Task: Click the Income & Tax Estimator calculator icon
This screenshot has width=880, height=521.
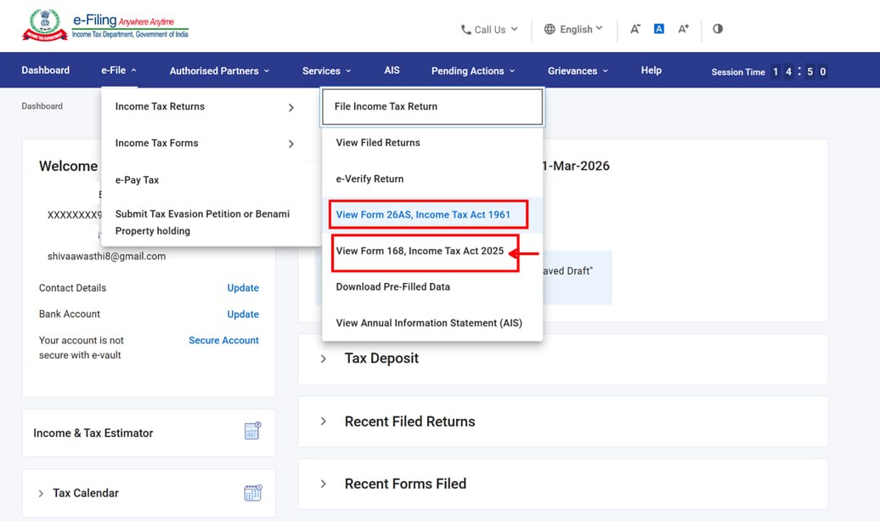Action: tap(252, 431)
